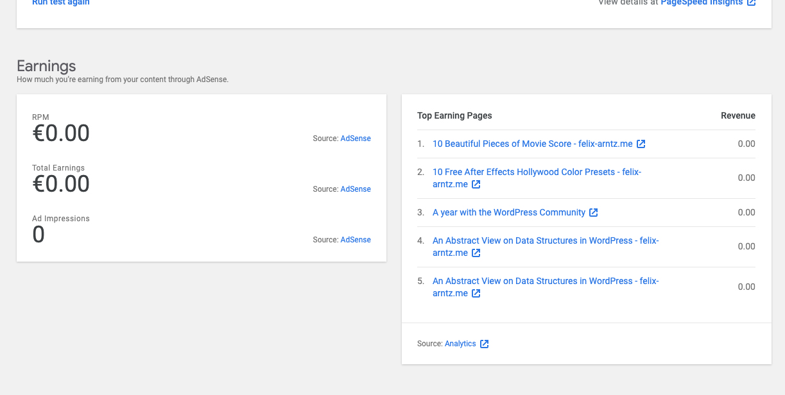Open 10 Free After Effects Hollywood Color Presets
Screen dimensions: 785x395
click(x=537, y=178)
